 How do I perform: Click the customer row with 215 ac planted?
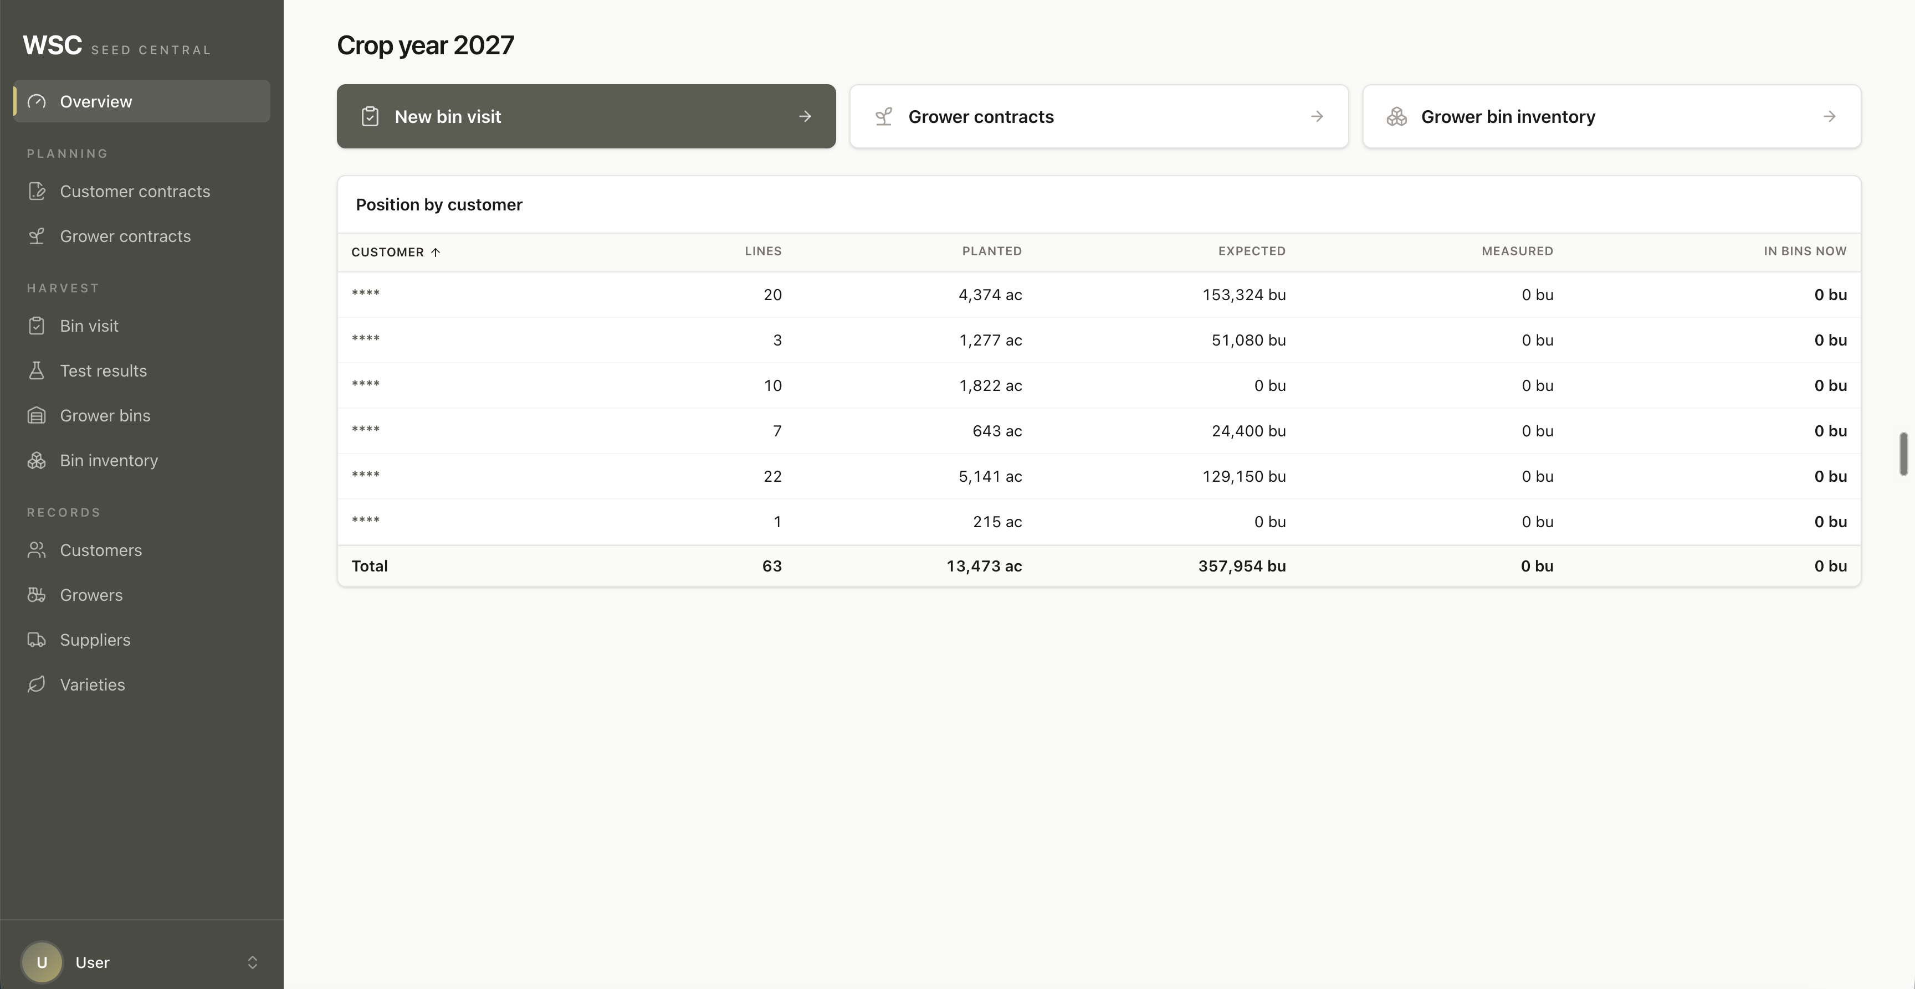tap(1099, 522)
